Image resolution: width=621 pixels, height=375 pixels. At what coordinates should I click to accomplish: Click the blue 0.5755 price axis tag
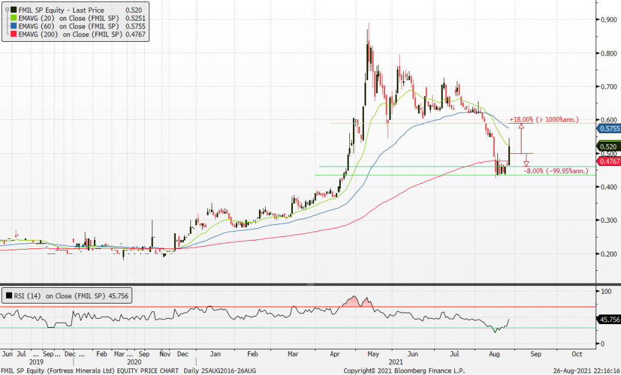coord(609,128)
